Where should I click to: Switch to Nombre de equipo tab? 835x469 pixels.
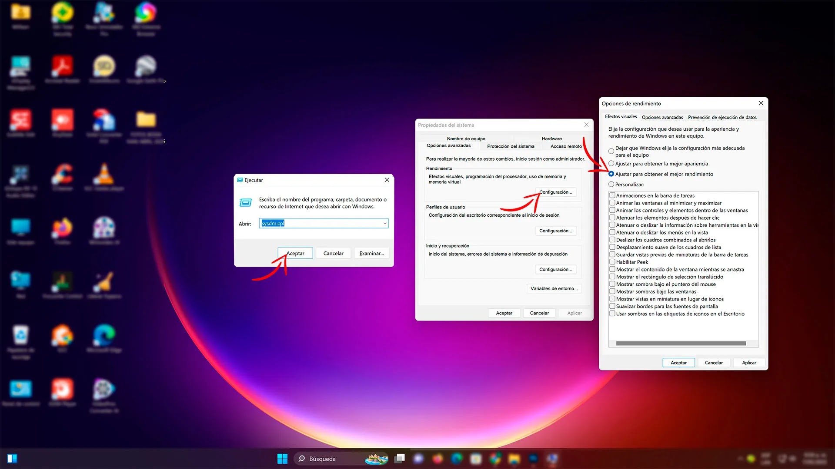click(x=466, y=139)
